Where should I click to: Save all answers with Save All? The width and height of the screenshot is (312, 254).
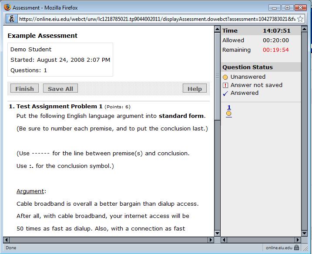[x=60, y=89]
